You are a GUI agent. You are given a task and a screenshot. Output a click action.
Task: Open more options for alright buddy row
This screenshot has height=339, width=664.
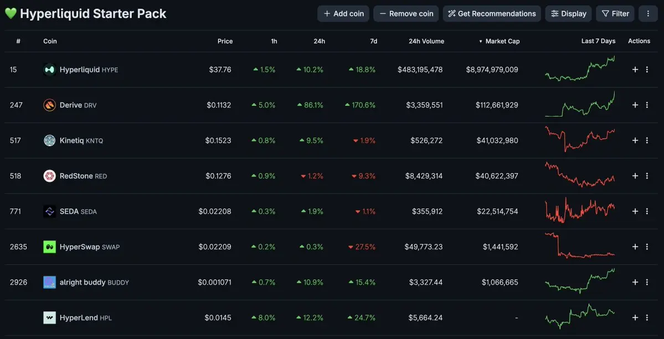pyautogui.click(x=647, y=283)
